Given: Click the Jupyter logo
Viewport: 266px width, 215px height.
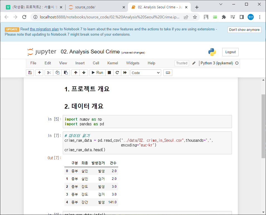Looking at the screenshot, I should (42, 52).
